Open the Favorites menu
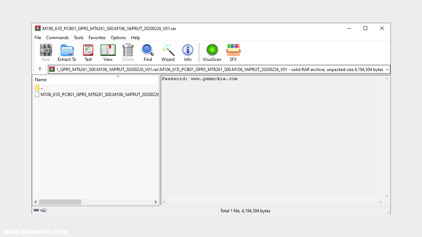This screenshot has width=422, height=237. [97, 38]
